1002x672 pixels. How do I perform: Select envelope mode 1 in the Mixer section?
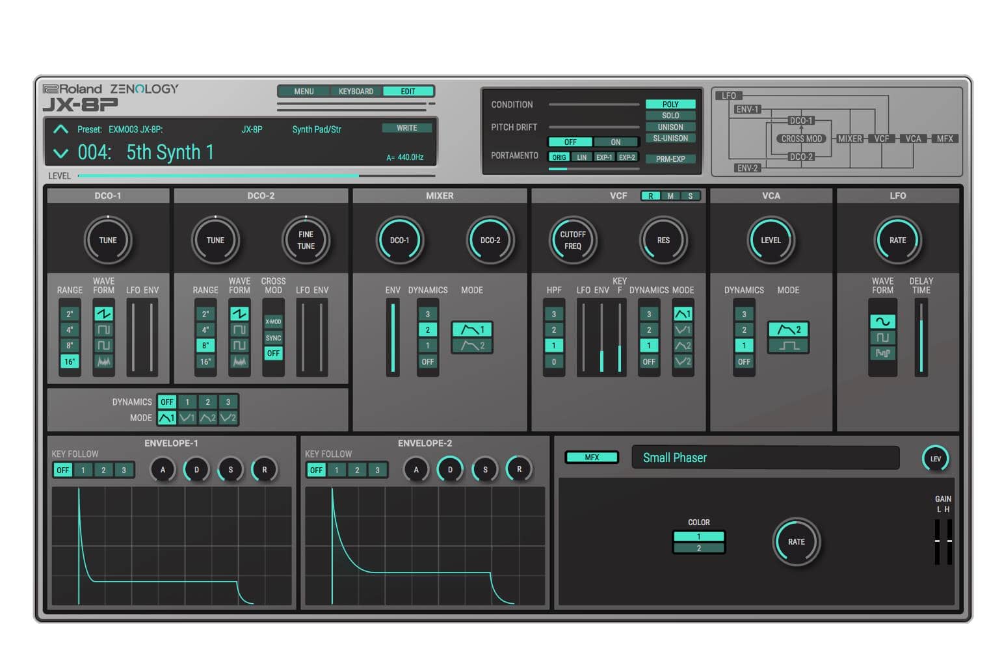472,330
